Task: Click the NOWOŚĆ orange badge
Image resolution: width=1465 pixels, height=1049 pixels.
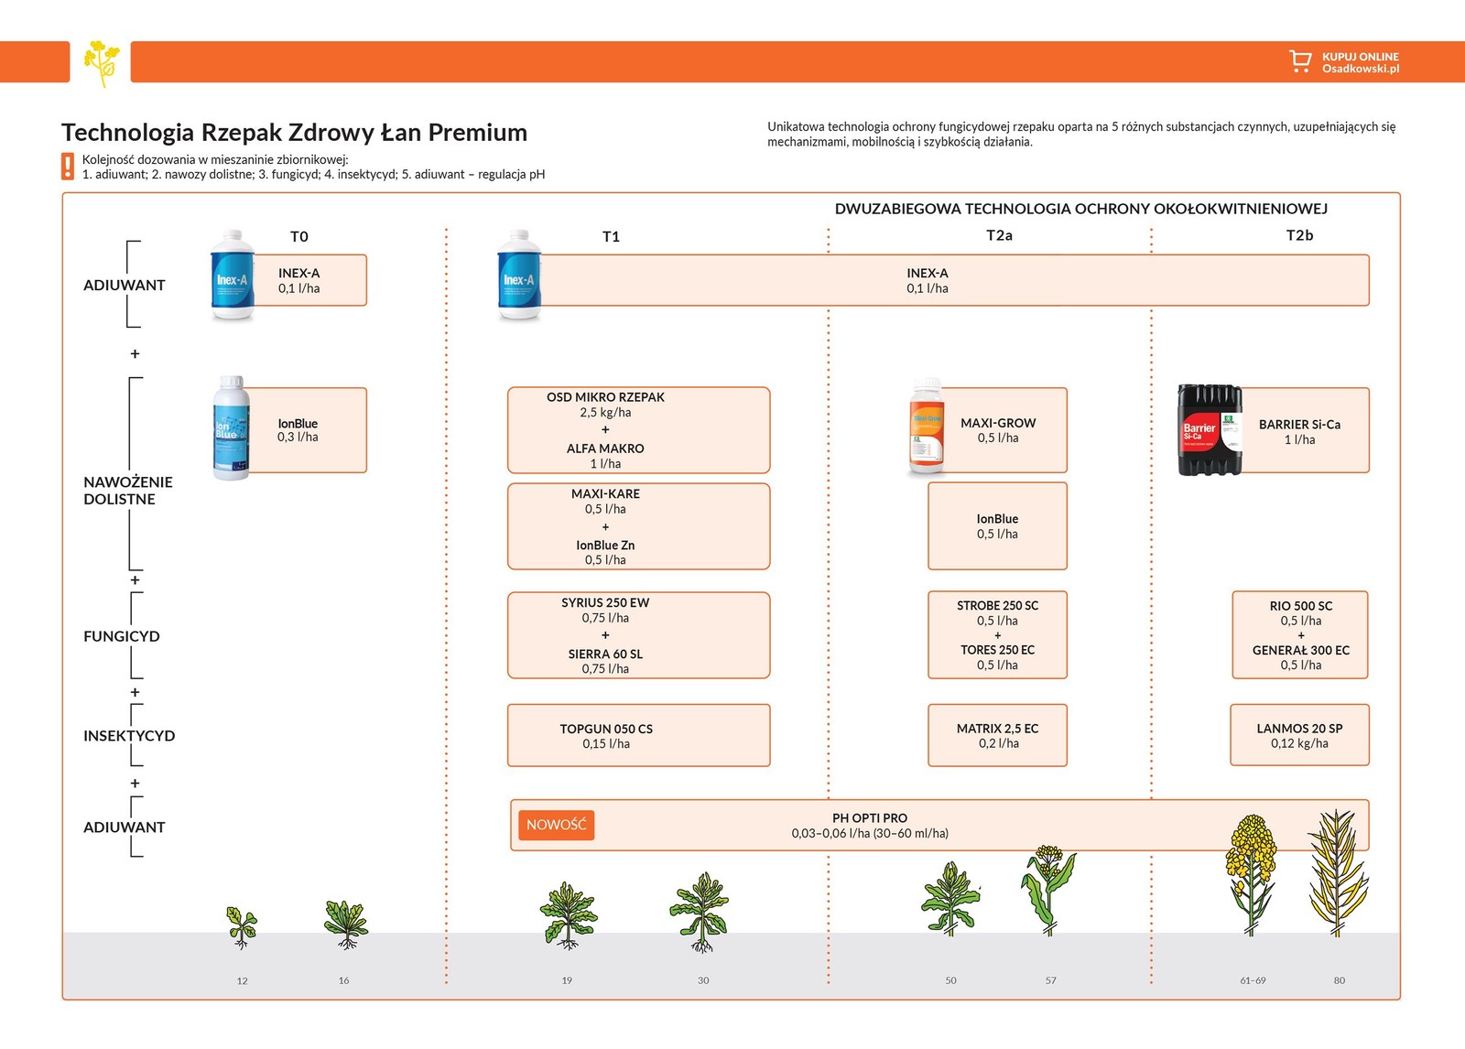Action: (556, 825)
